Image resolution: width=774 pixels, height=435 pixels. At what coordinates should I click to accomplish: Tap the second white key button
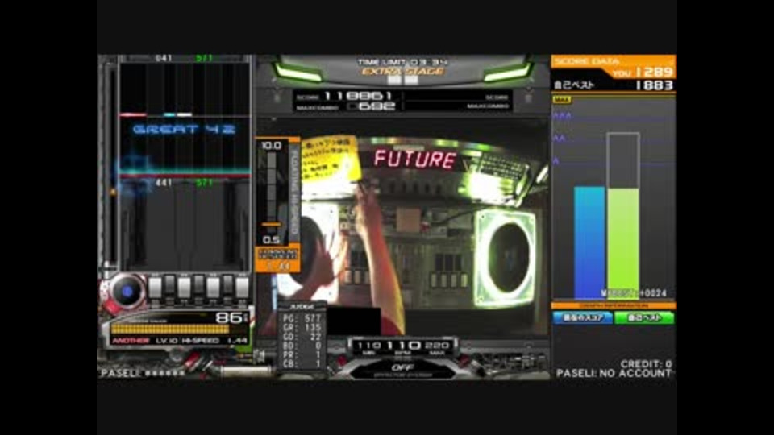184,288
